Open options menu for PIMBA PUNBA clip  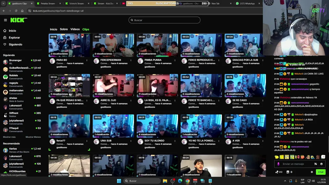click(175, 60)
